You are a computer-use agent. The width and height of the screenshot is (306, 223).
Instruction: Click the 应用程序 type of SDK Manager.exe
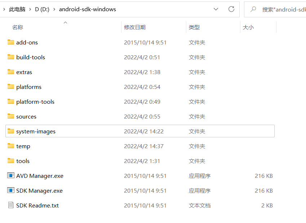coord(200,191)
